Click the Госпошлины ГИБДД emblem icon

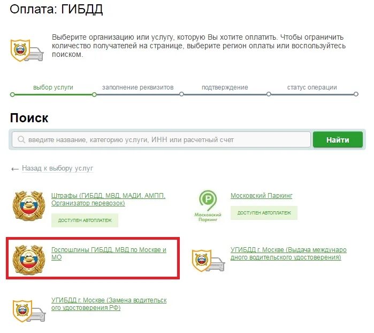[29, 260]
